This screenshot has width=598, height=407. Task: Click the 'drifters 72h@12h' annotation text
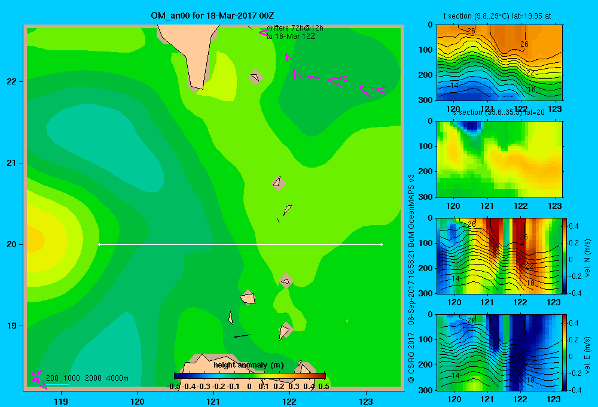tap(295, 28)
